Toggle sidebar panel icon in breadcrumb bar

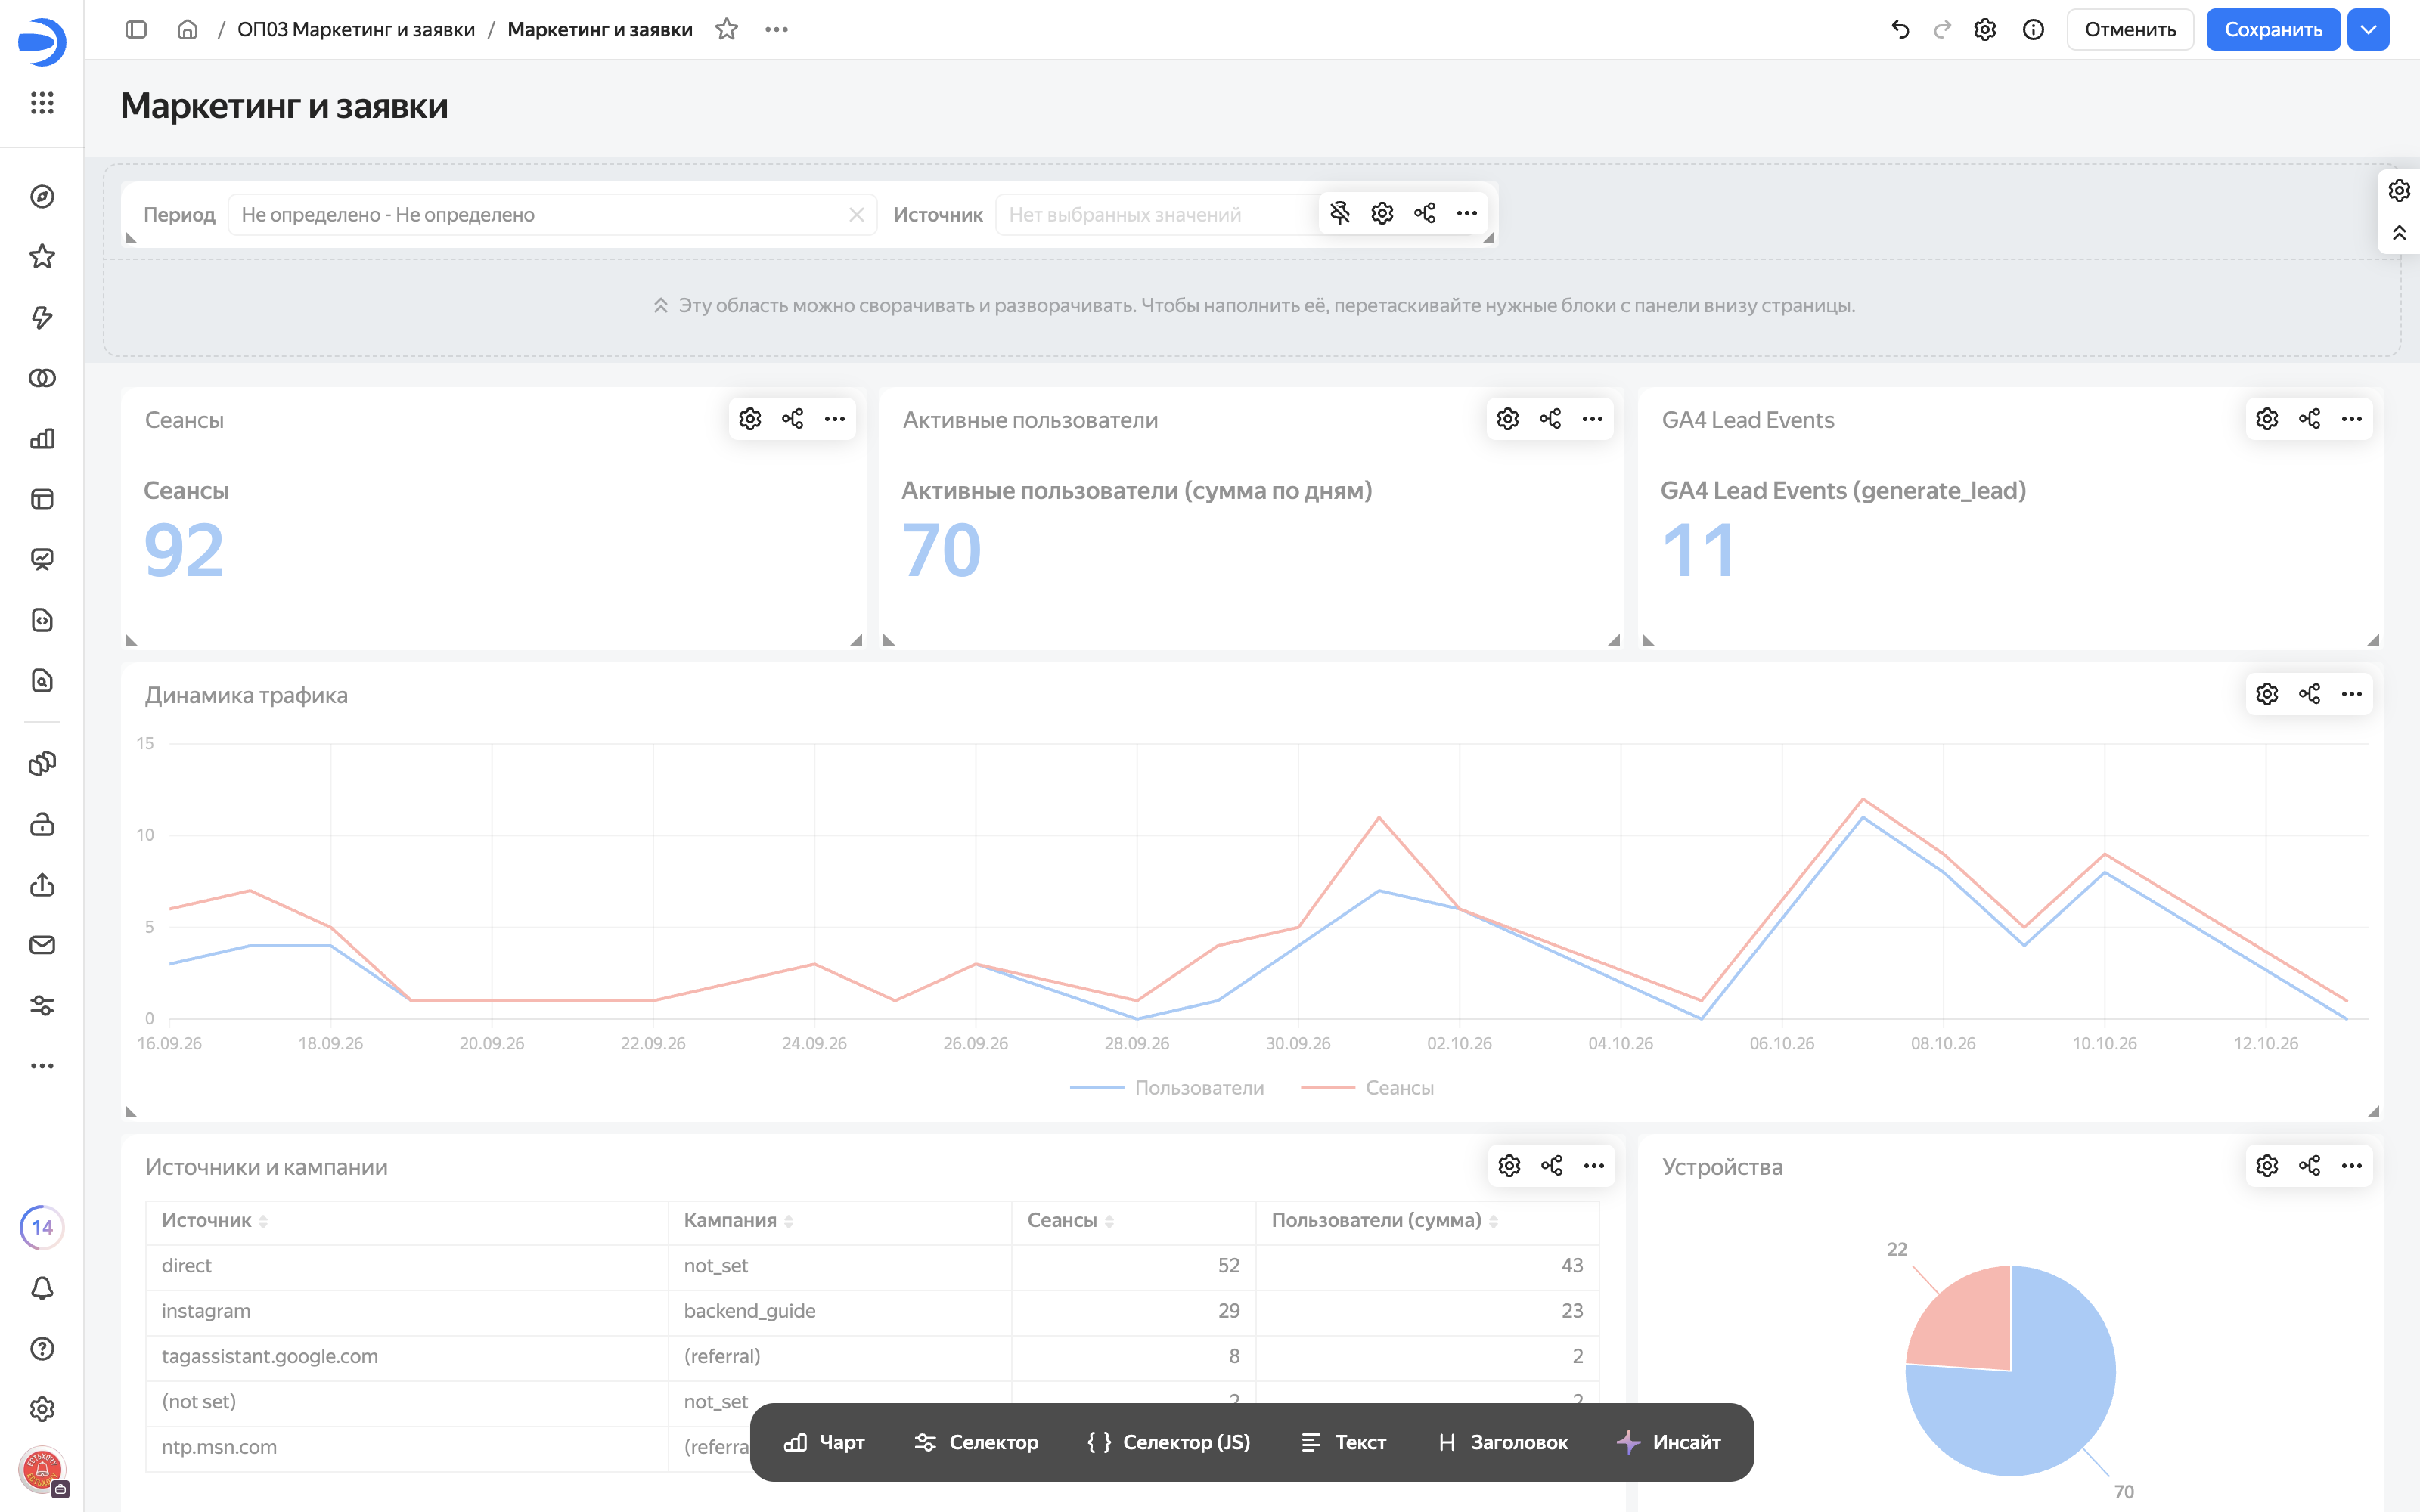click(136, 29)
